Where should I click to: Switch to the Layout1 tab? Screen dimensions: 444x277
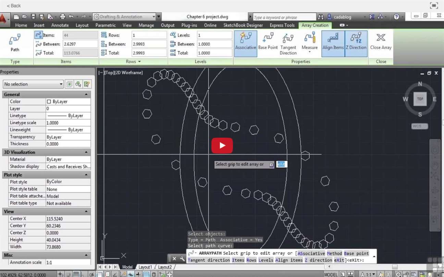coord(145,267)
